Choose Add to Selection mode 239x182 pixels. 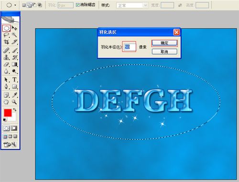click(x=29, y=5)
